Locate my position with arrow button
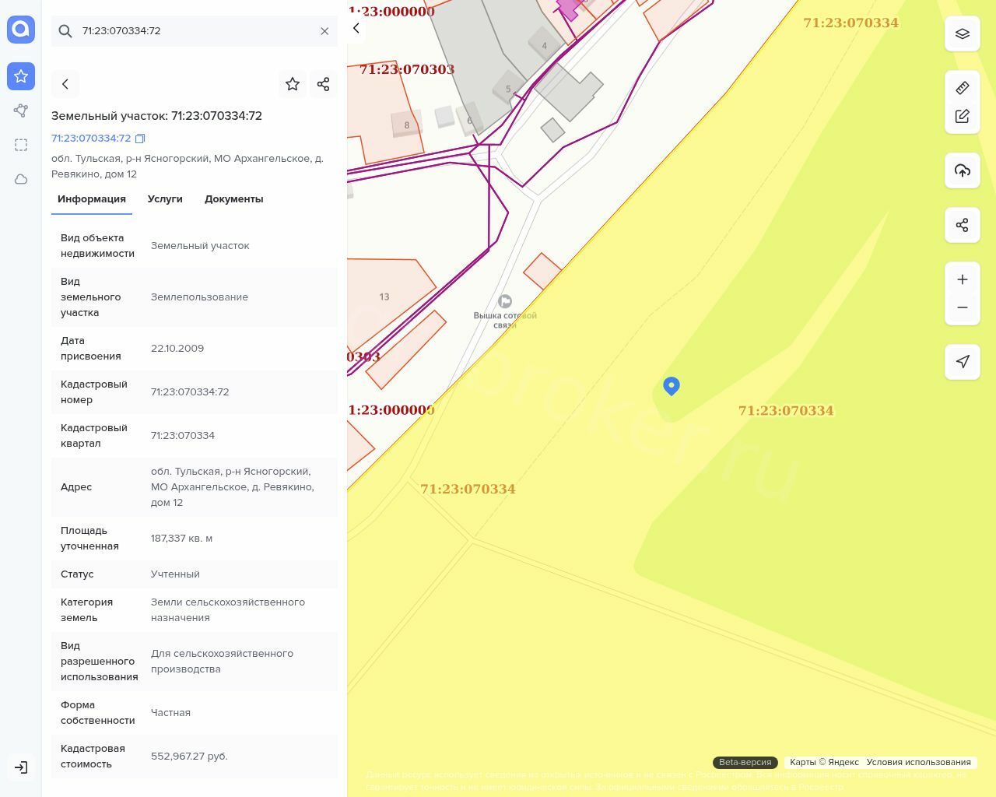Screen dimensions: 996x797 963,362
